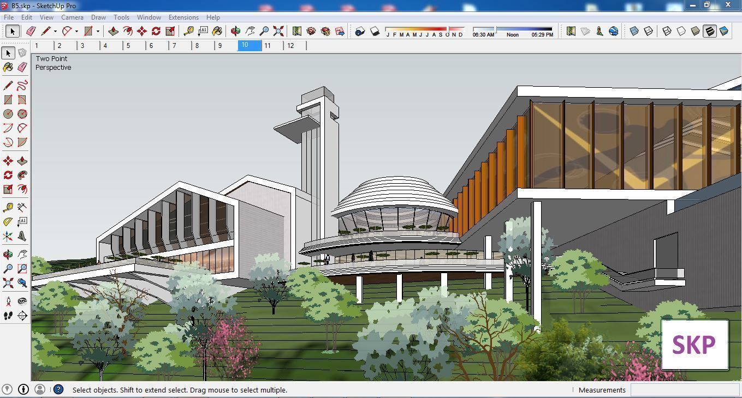The height and width of the screenshot is (398, 742).
Task: Select the Walk footprints tool
Action: 8,315
